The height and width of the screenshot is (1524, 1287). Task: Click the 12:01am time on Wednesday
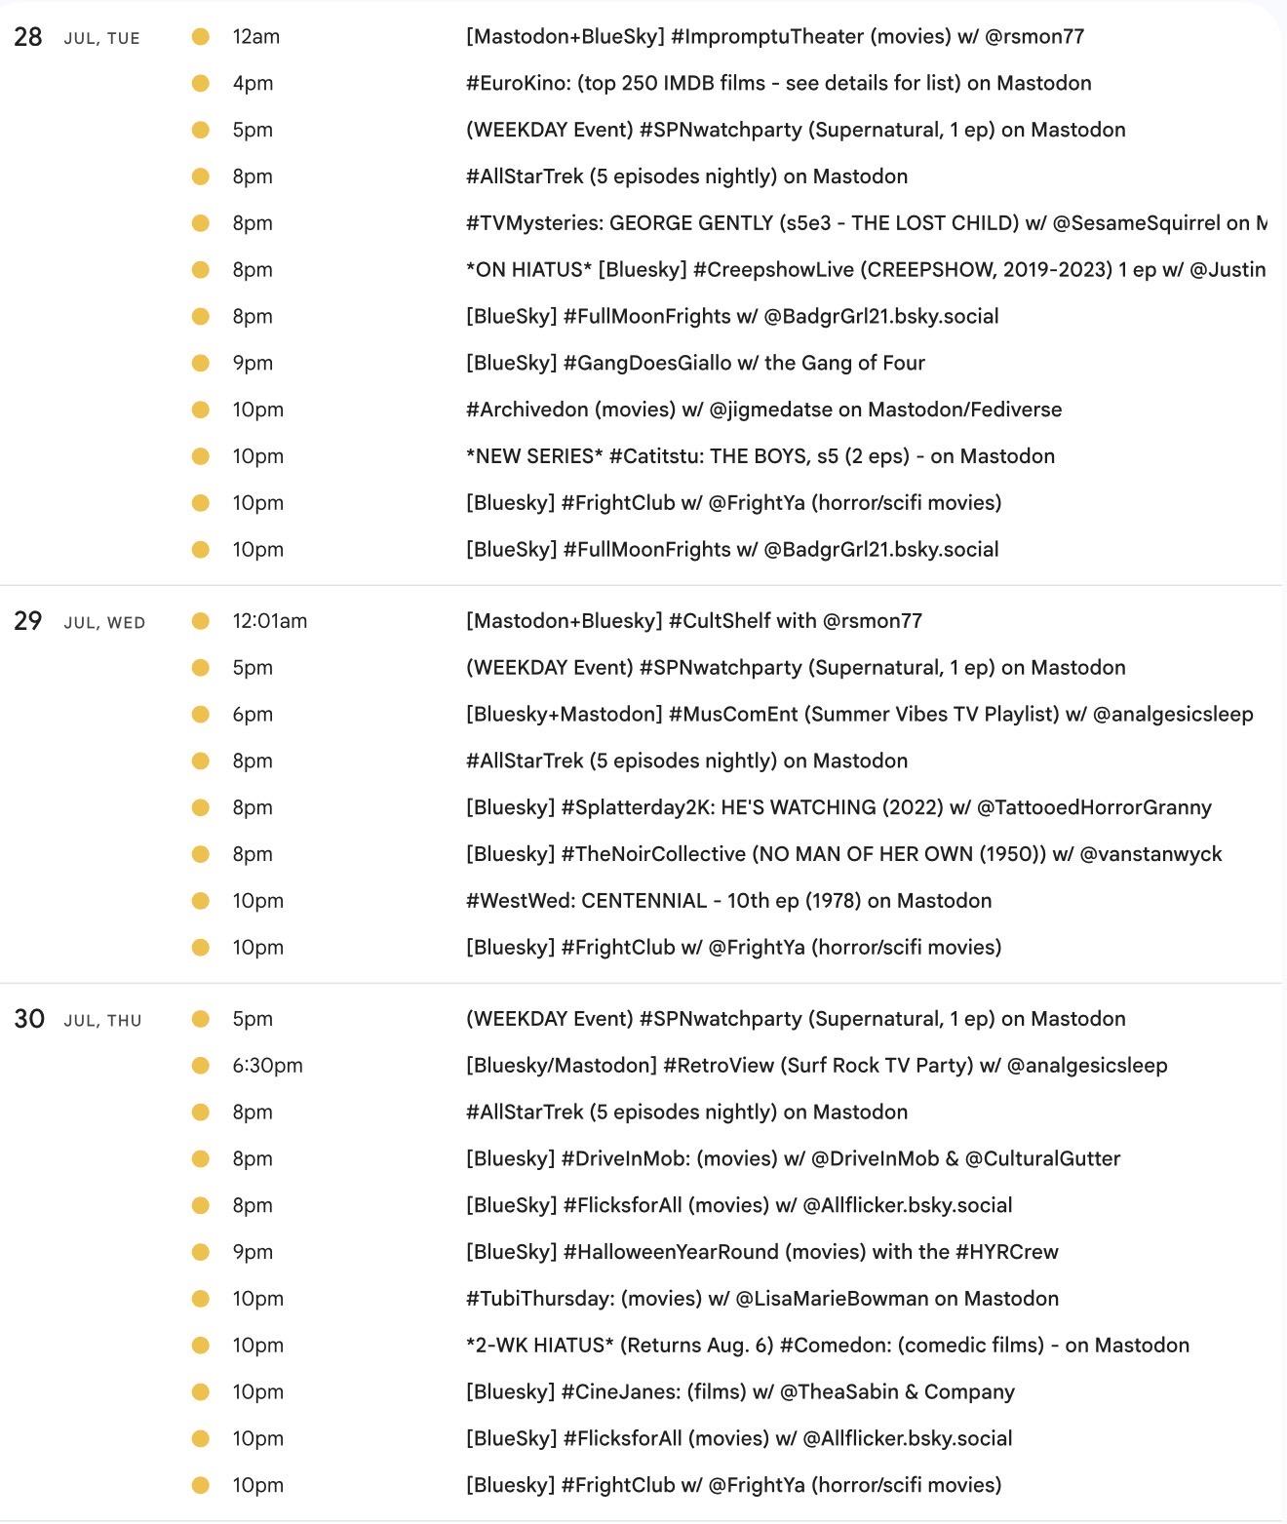tap(270, 622)
